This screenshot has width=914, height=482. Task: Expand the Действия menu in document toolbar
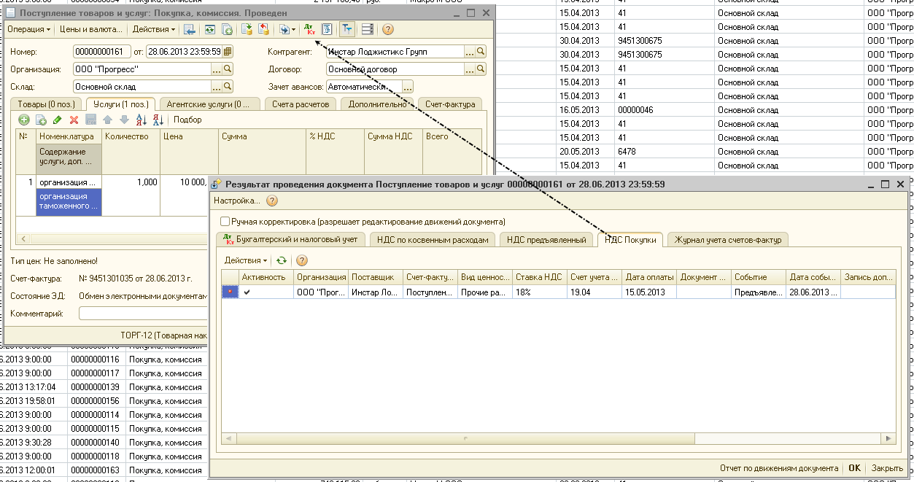(x=154, y=29)
